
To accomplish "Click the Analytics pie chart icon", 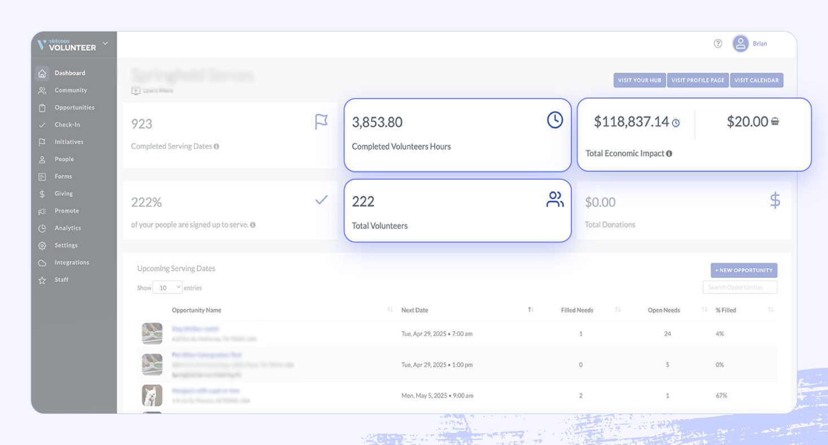I will click(42, 228).
